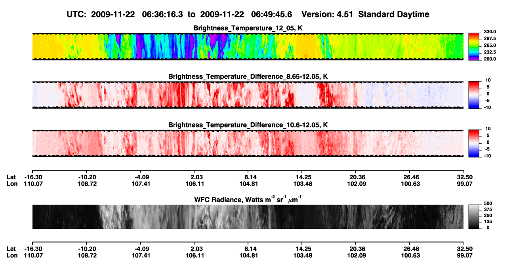Click the 500 label on the WFC colorbar
This screenshot has width=515, height=264.
point(487,203)
